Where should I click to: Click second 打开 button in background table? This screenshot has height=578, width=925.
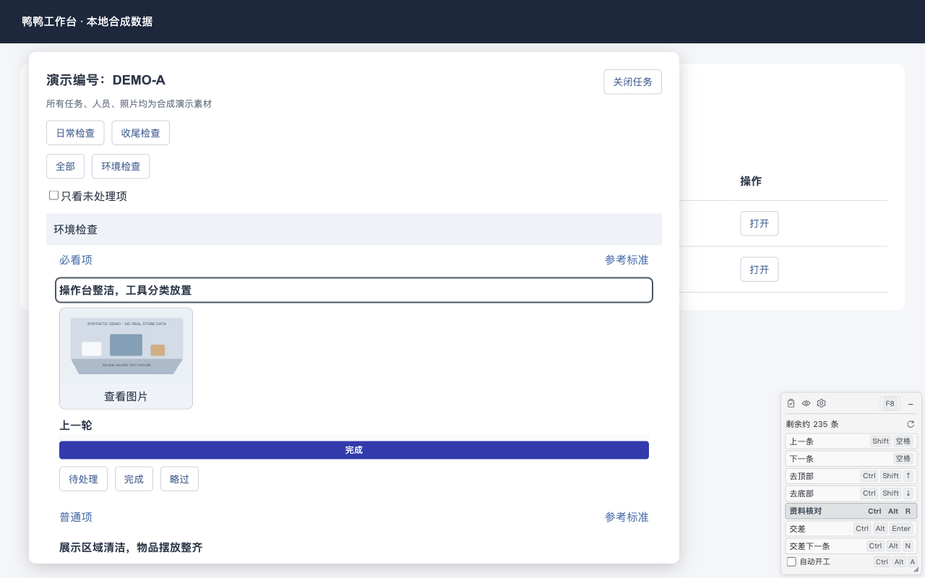(x=760, y=269)
